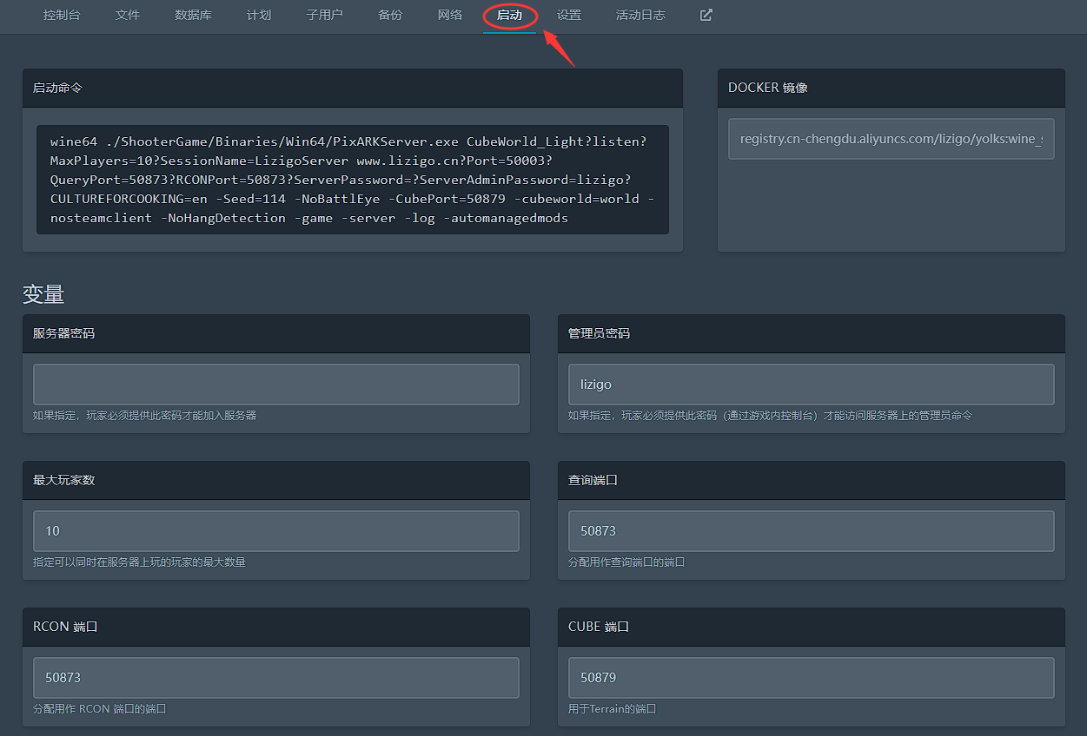This screenshot has height=736, width=1087.
Task: Select the 启动 tab
Action: 509,15
